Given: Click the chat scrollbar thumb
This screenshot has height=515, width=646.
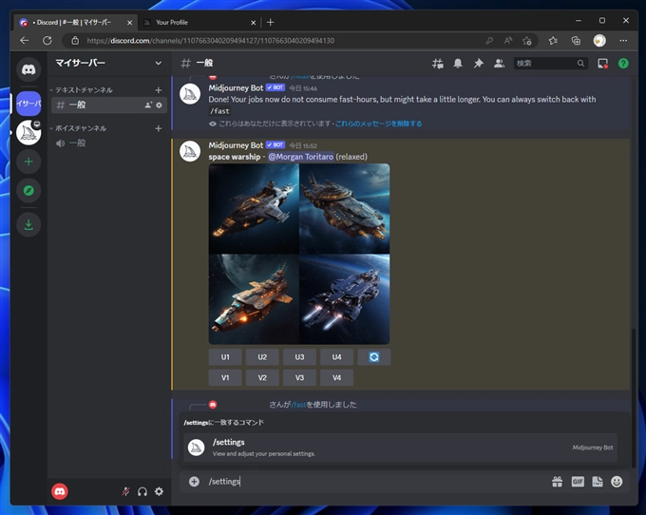Looking at the screenshot, I should click(634, 397).
